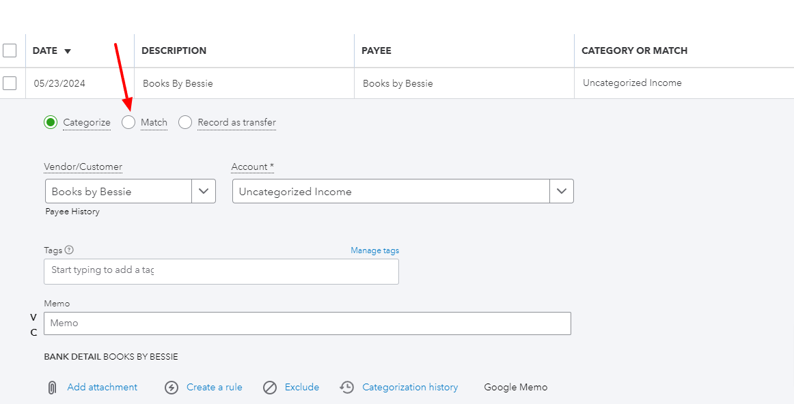794x404 pixels.
Task: Open the Vendor/Customer dropdown arrow
Action: point(204,192)
